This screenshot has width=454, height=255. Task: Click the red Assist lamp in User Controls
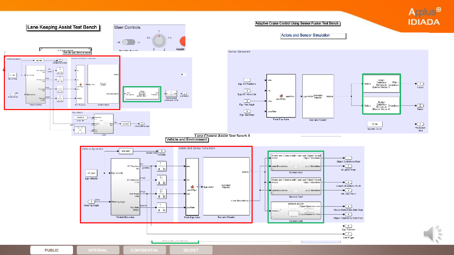coord(182,41)
